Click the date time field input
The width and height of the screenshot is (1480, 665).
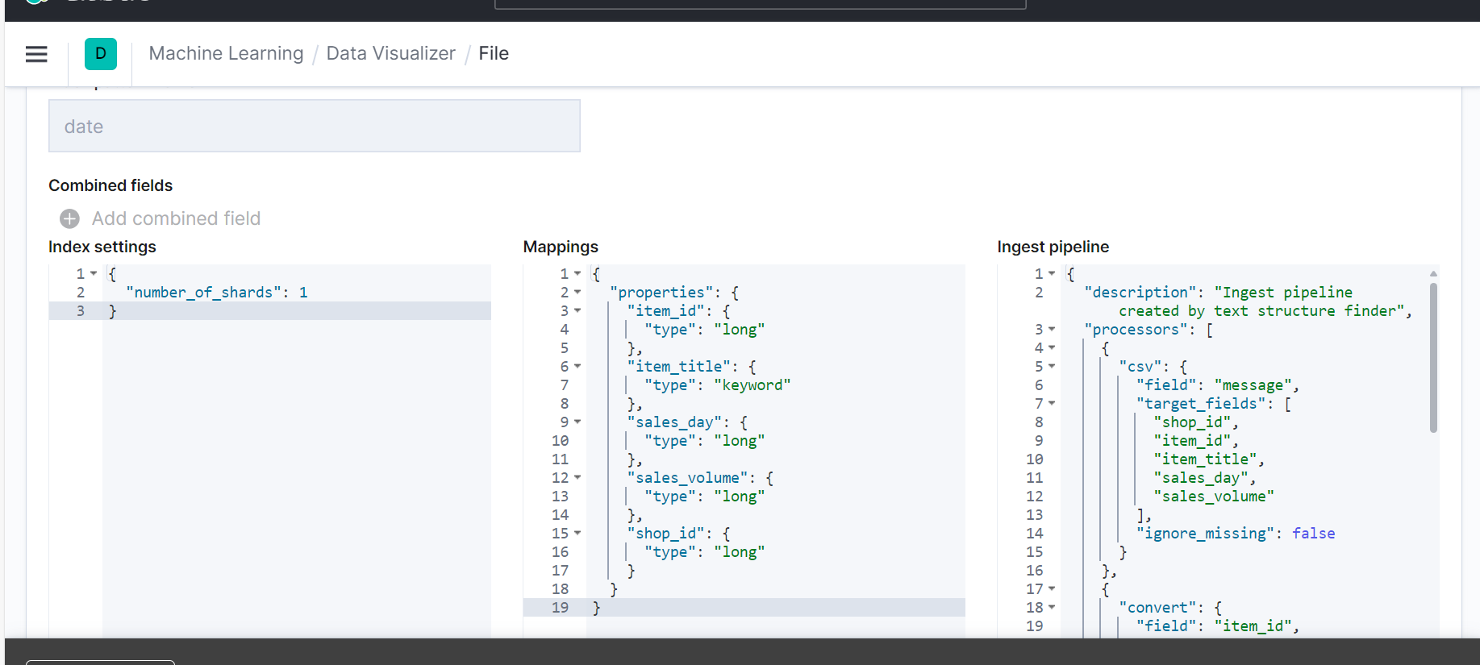pyautogui.click(x=314, y=127)
